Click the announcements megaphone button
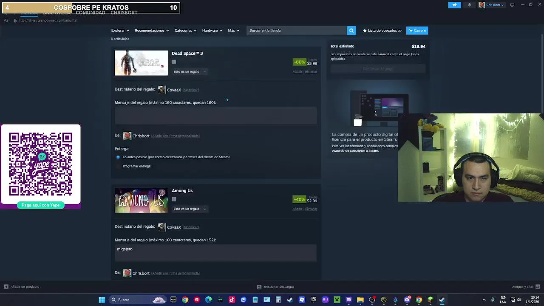This screenshot has height=306, width=544. (x=454, y=5)
